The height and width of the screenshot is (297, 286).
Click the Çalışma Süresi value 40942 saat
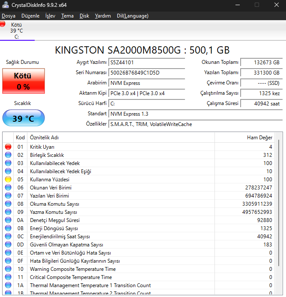click(262, 103)
